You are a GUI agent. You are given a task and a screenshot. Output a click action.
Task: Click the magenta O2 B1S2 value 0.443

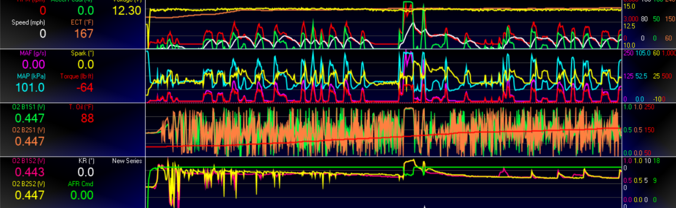(30, 172)
